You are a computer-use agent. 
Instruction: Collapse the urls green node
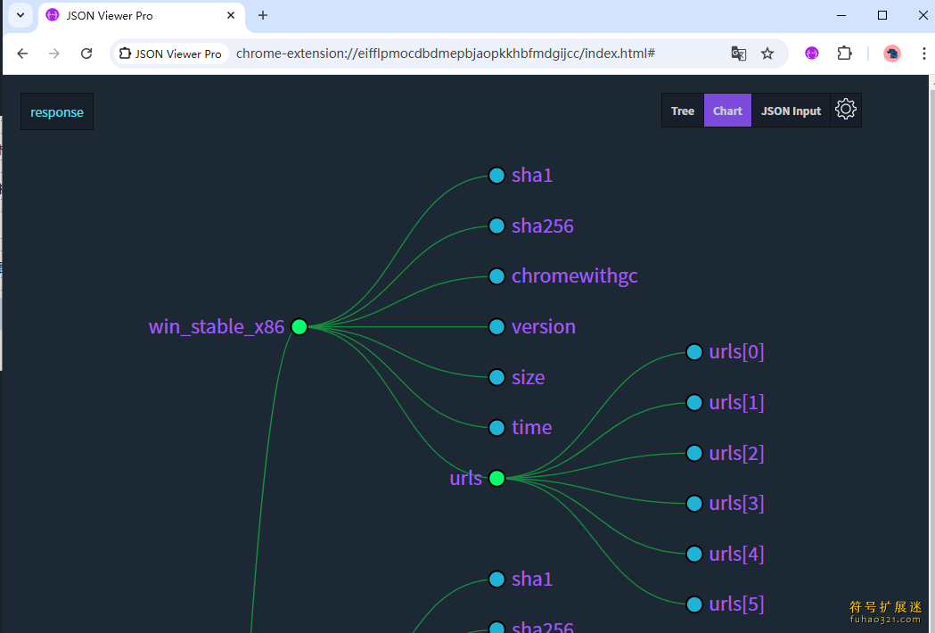[x=496, y=479]
